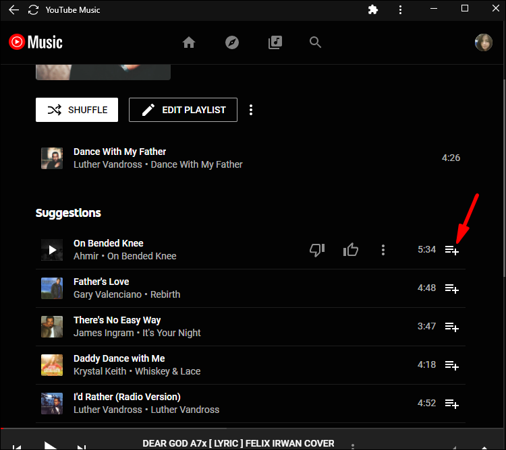Maximize the YouTube Music window

click(x=465, y=8)
